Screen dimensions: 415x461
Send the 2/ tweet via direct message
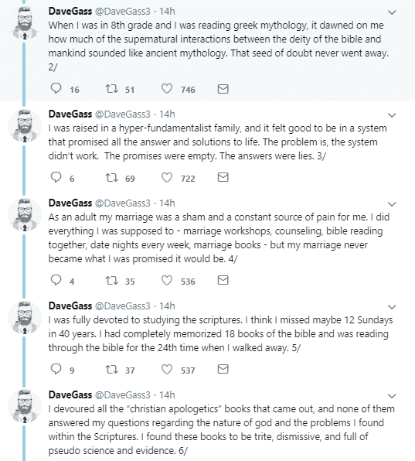pyautogui.click(x=223, y=89)
